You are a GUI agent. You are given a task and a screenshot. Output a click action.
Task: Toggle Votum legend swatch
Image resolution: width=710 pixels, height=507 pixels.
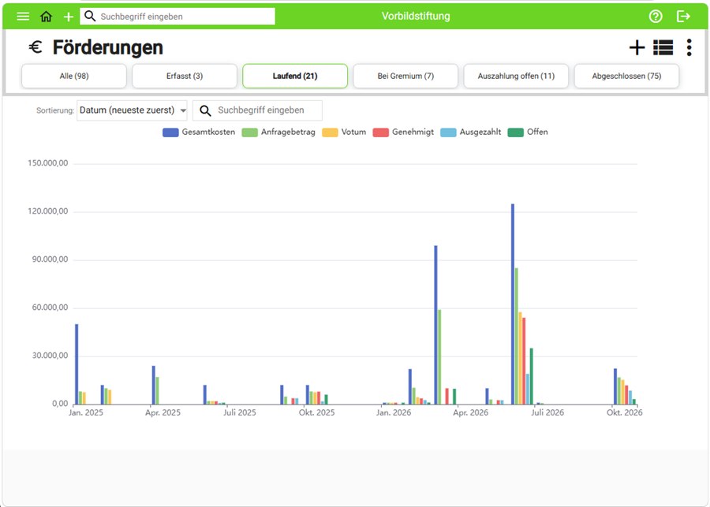330,132
